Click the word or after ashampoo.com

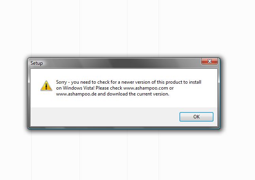click(x=172, y=88)
